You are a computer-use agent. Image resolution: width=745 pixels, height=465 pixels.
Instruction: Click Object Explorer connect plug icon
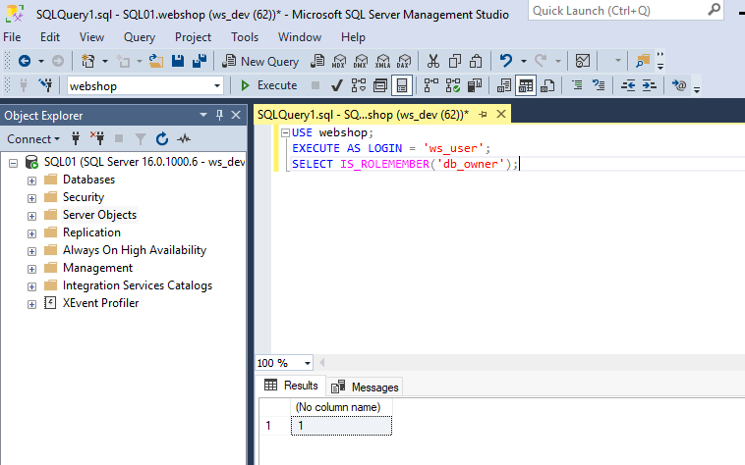[x=76, y=138]
